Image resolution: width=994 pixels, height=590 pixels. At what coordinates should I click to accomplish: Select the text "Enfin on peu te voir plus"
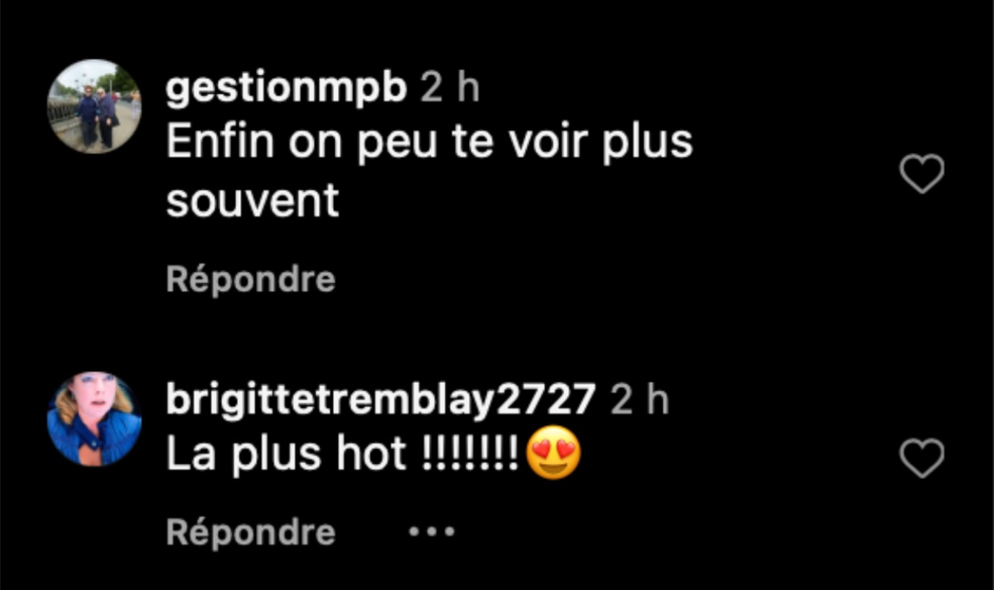coord(429,144)
